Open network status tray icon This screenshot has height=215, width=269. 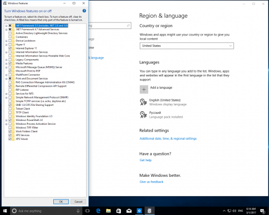tap(229, 211)
